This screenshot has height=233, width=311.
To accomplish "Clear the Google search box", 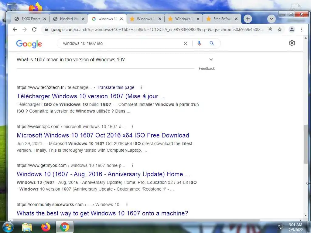I will click(x=186, y=43).
